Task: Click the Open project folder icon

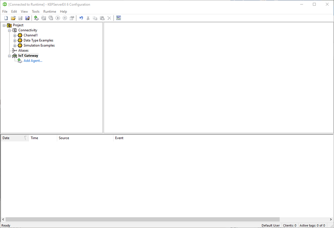Action: (x=13, y=18)
